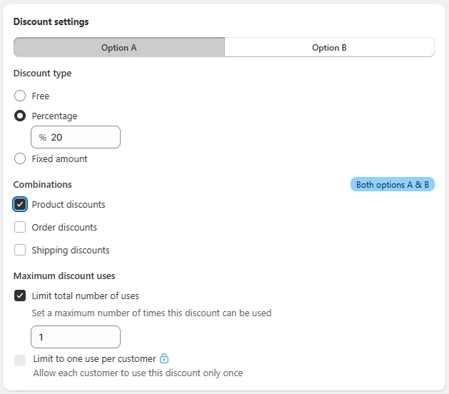Click 'Set a maximum number of times' description

point(151,313)
